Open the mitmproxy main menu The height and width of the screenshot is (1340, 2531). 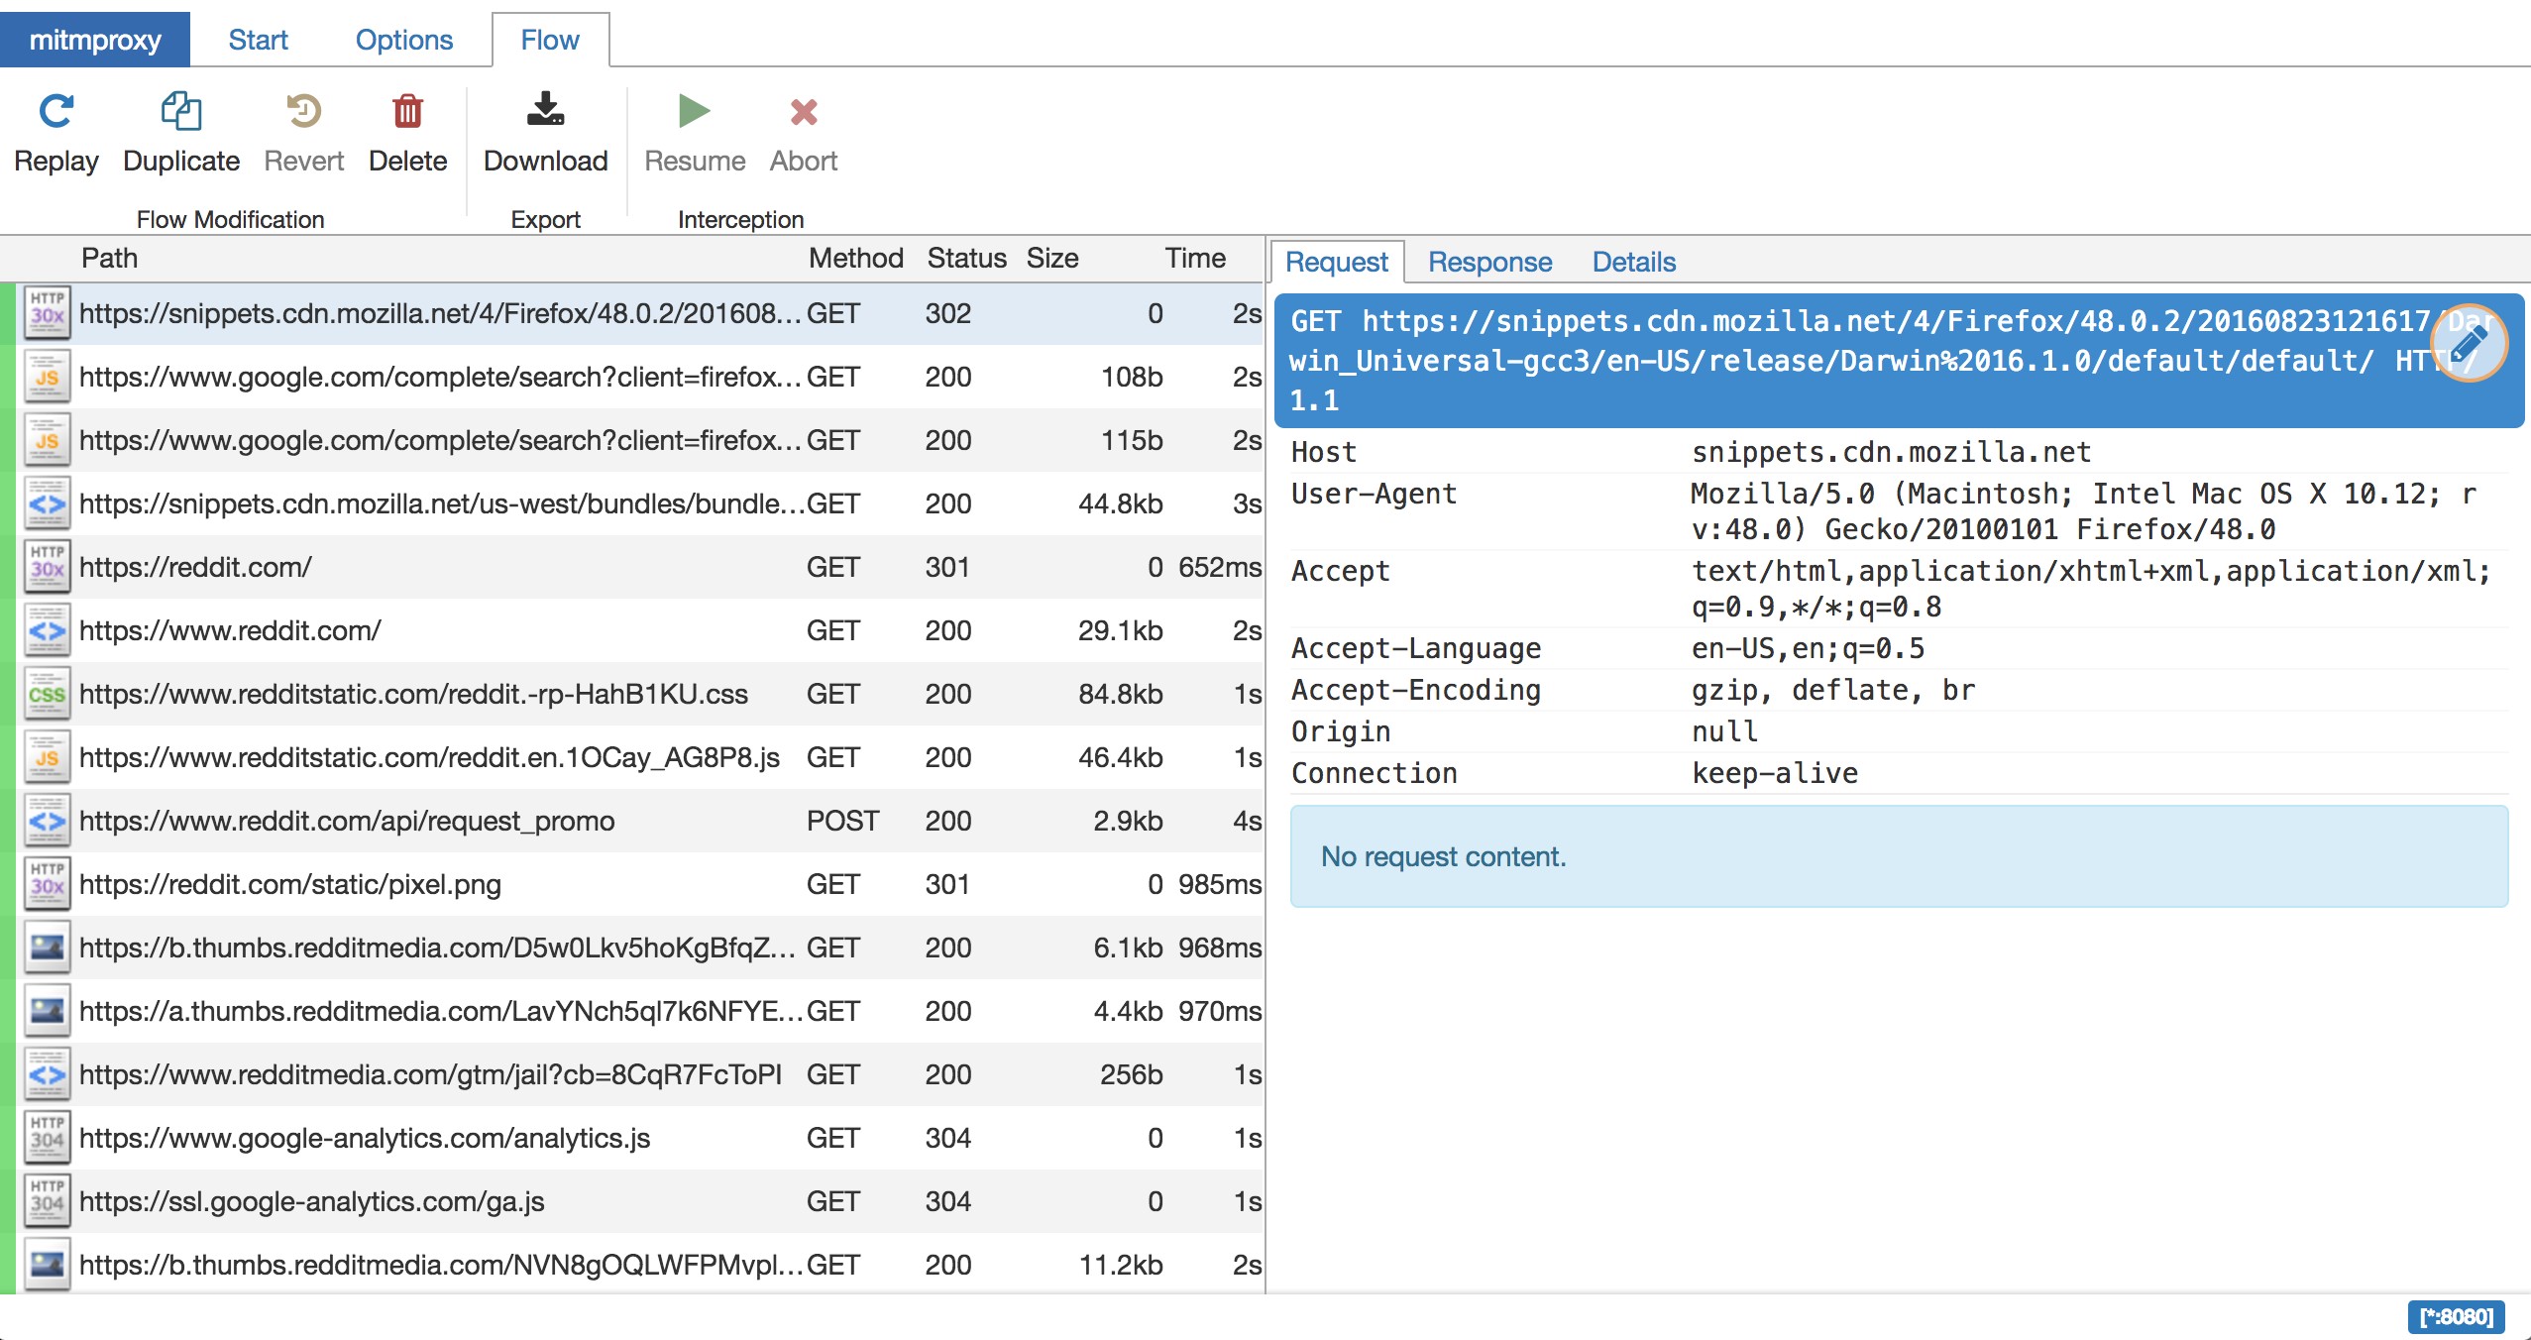[95, 40]
